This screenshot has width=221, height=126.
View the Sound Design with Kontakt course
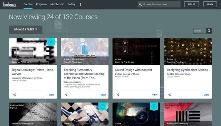(155, 95)
